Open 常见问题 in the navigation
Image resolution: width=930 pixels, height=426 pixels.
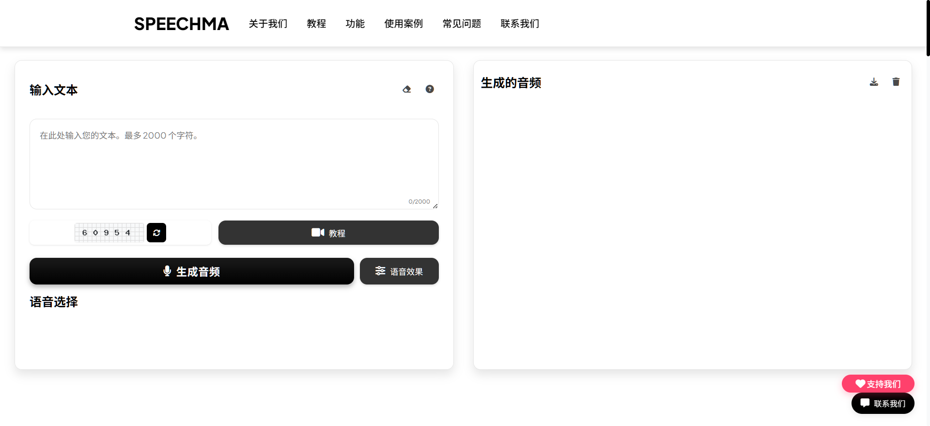(x=462, y=24)
